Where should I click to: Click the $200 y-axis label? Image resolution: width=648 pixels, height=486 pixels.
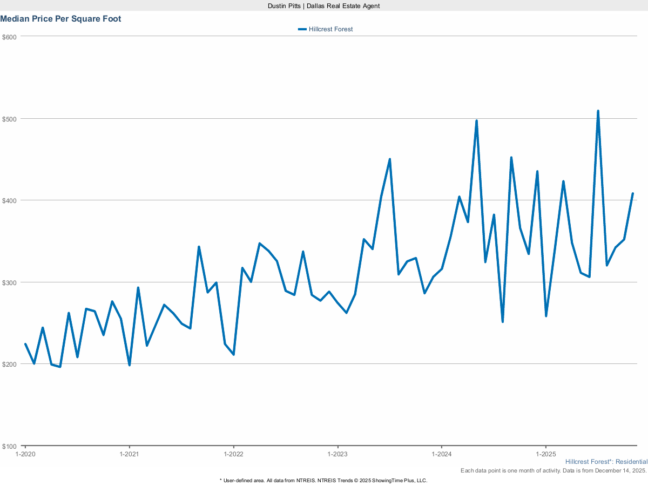pos(10,364)
